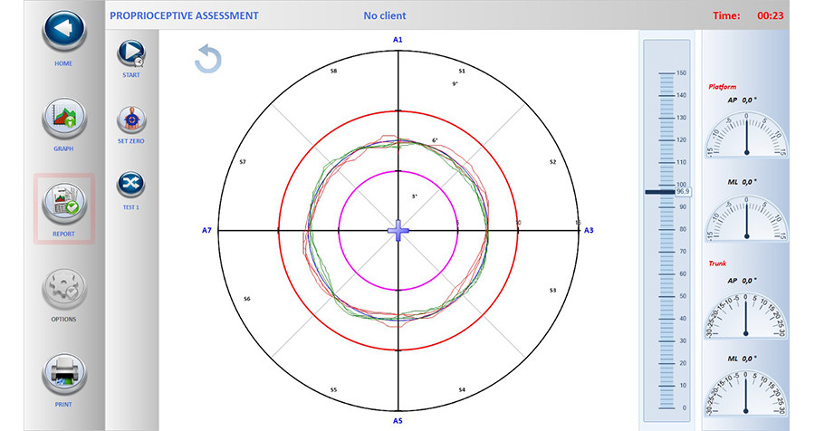
Task: Click the A1 axis label
Action: pos(398,40)
